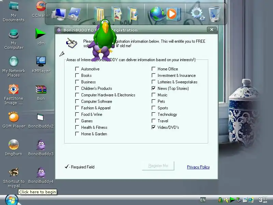Tick the Business checkbox
Screen dimensions: 273x205
pos(77,82)
